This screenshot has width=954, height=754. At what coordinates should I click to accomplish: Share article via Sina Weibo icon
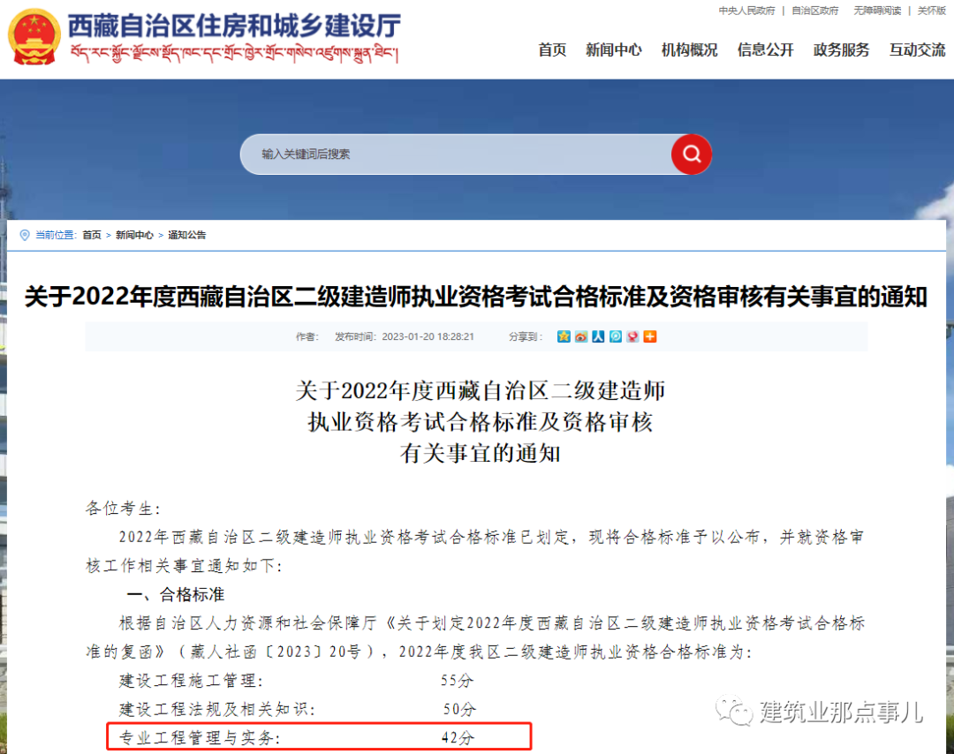pyautogui.click(x=580, y=336)
